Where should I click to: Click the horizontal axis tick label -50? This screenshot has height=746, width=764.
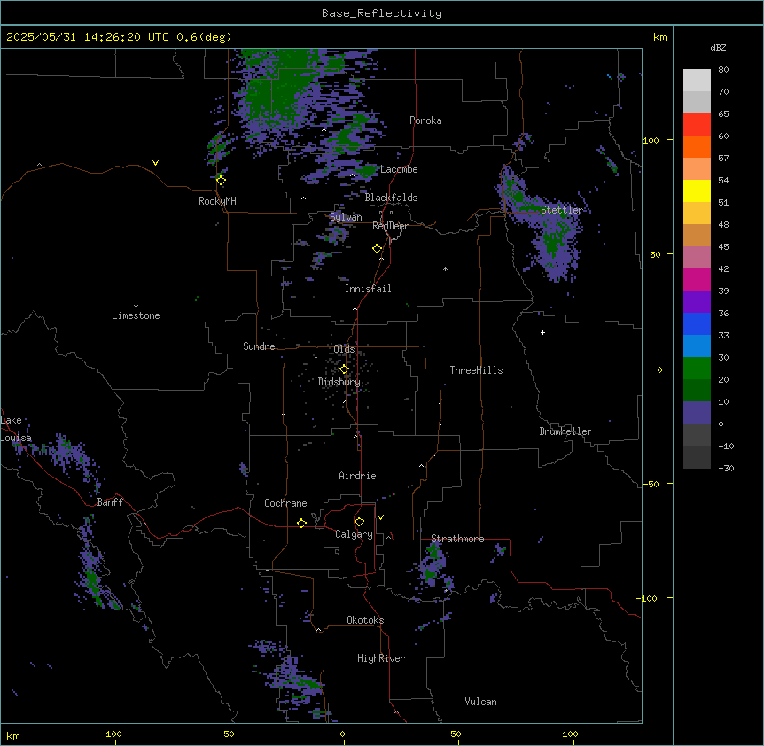pos(226,734)
